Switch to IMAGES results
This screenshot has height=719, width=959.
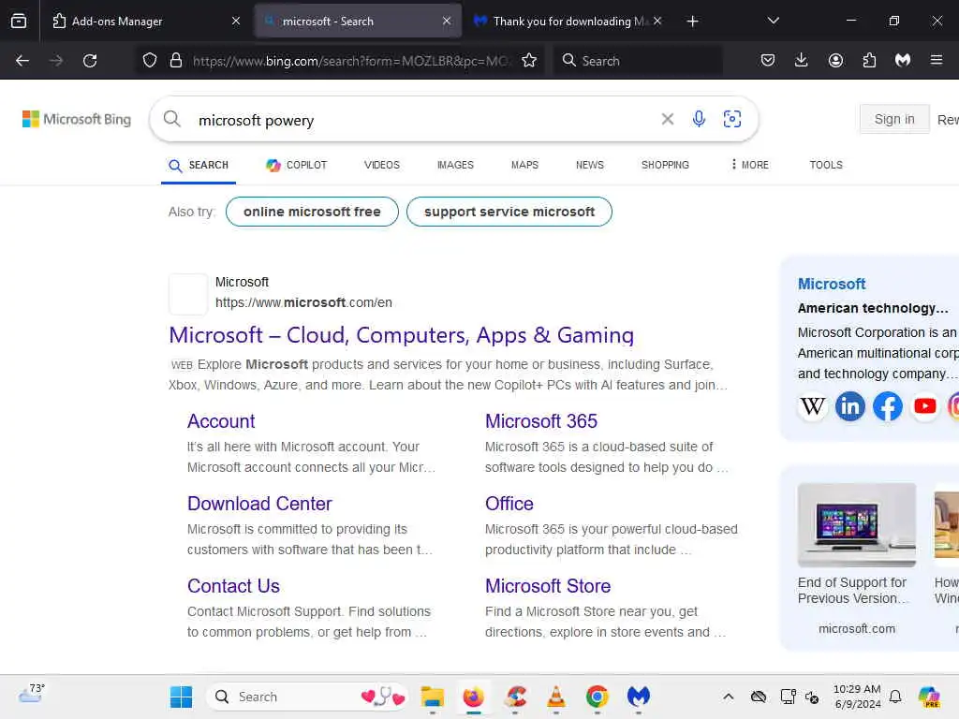[x=455, y=165]
